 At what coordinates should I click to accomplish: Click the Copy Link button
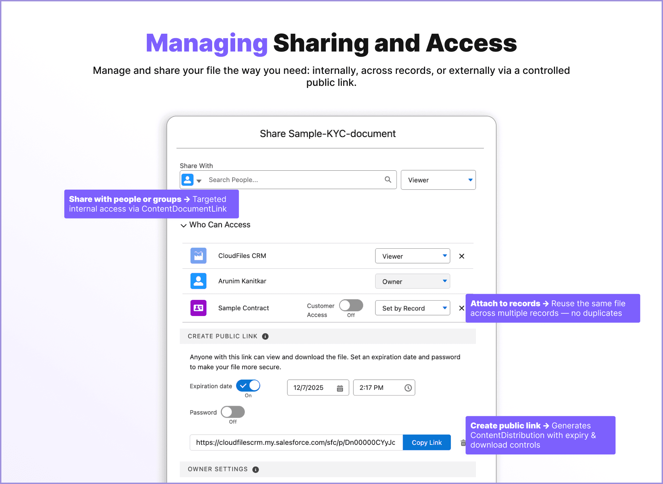(x=426, y=442)
